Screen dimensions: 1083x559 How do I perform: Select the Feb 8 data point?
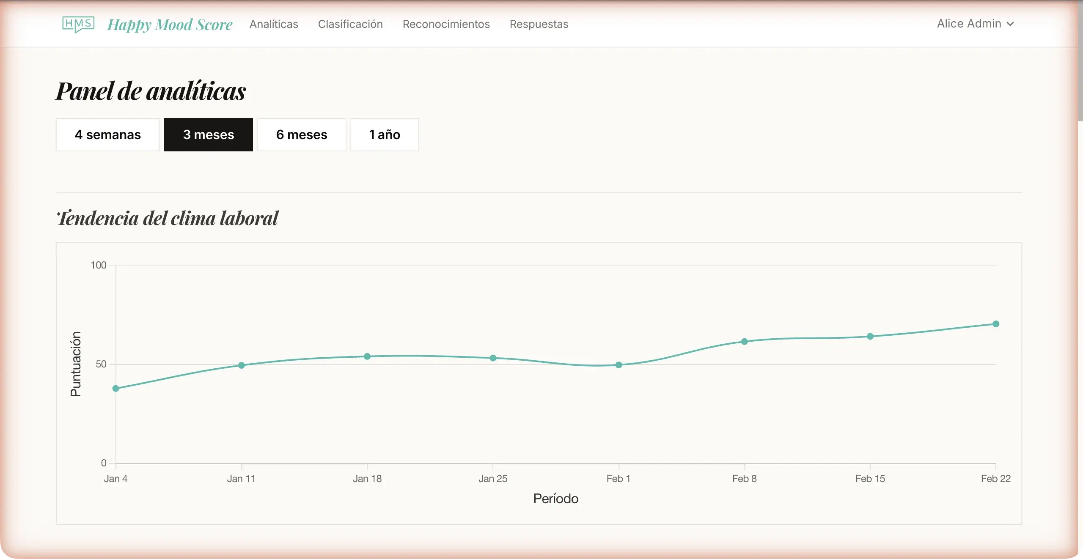[745, 341]
